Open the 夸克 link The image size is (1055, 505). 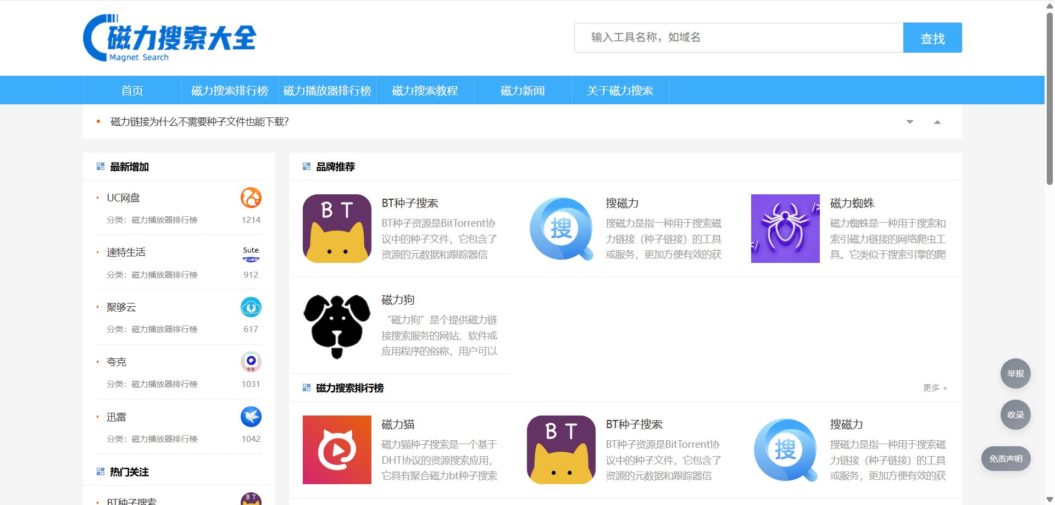click(116, 362)
